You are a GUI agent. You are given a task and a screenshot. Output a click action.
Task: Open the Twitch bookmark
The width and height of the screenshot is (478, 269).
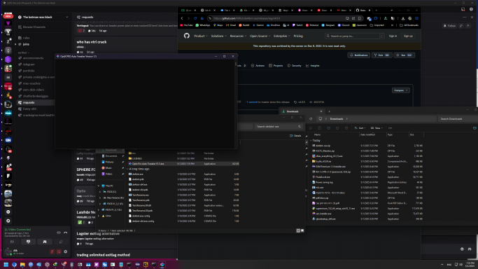(x=297, y=25)
